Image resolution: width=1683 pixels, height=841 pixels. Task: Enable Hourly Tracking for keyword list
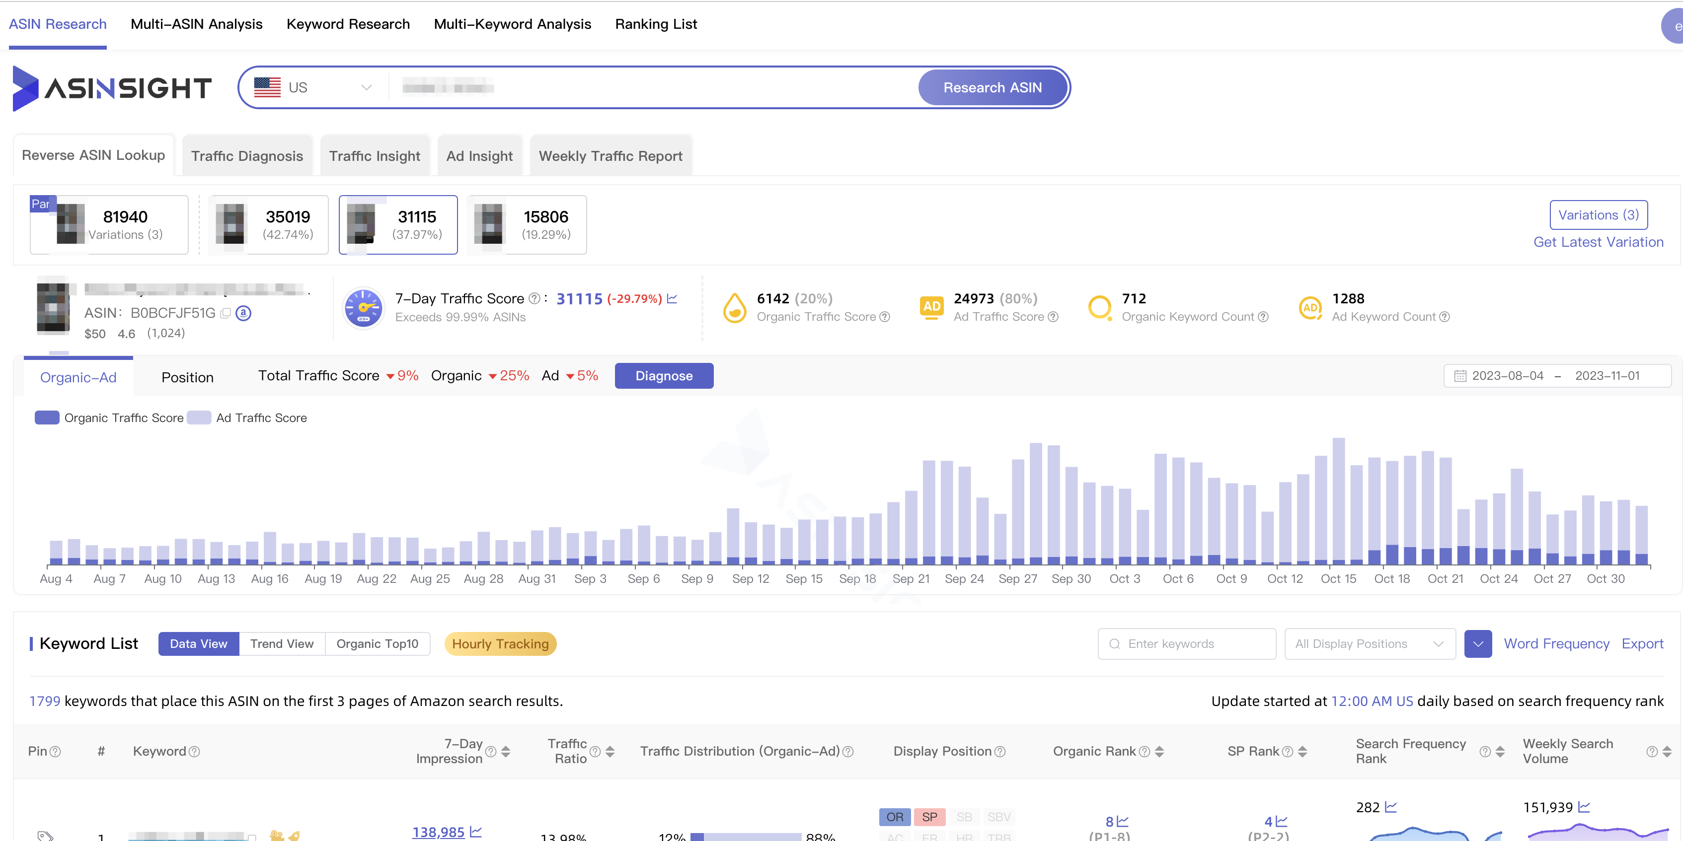point(500,643)
